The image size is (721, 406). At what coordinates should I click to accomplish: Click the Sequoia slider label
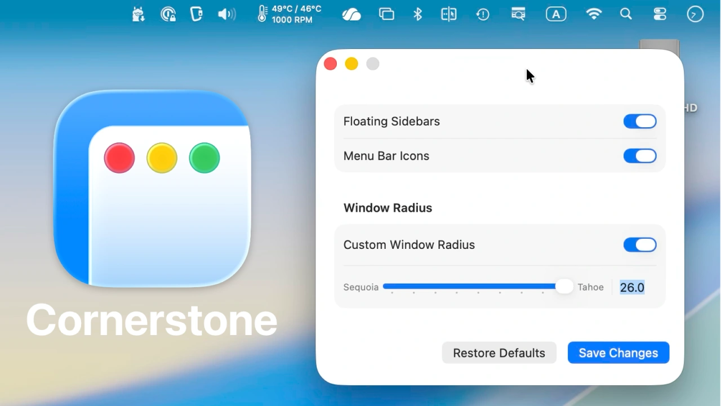(x=361, y=287)
